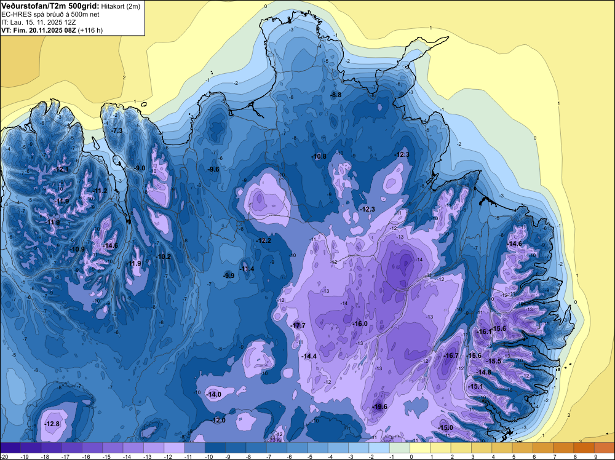Click the -10.9 spot value
This screenshot has height=460, width=615.
pyautogui.click(x=77, y=250)
